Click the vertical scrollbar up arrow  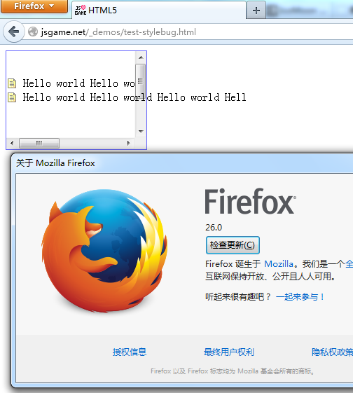tap(141, 57)
